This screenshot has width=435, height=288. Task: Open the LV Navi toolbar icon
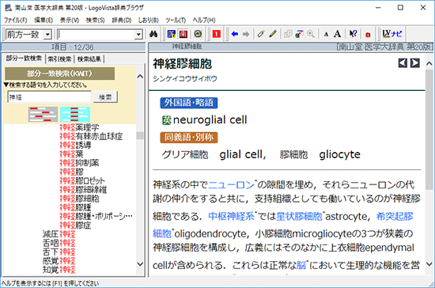(391, 33)
